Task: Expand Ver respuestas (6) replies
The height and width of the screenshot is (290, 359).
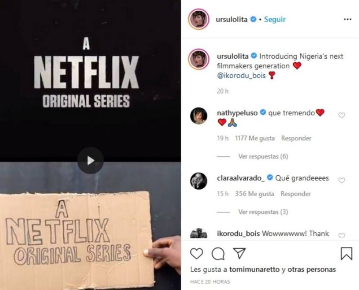Action: click(263, 156)
